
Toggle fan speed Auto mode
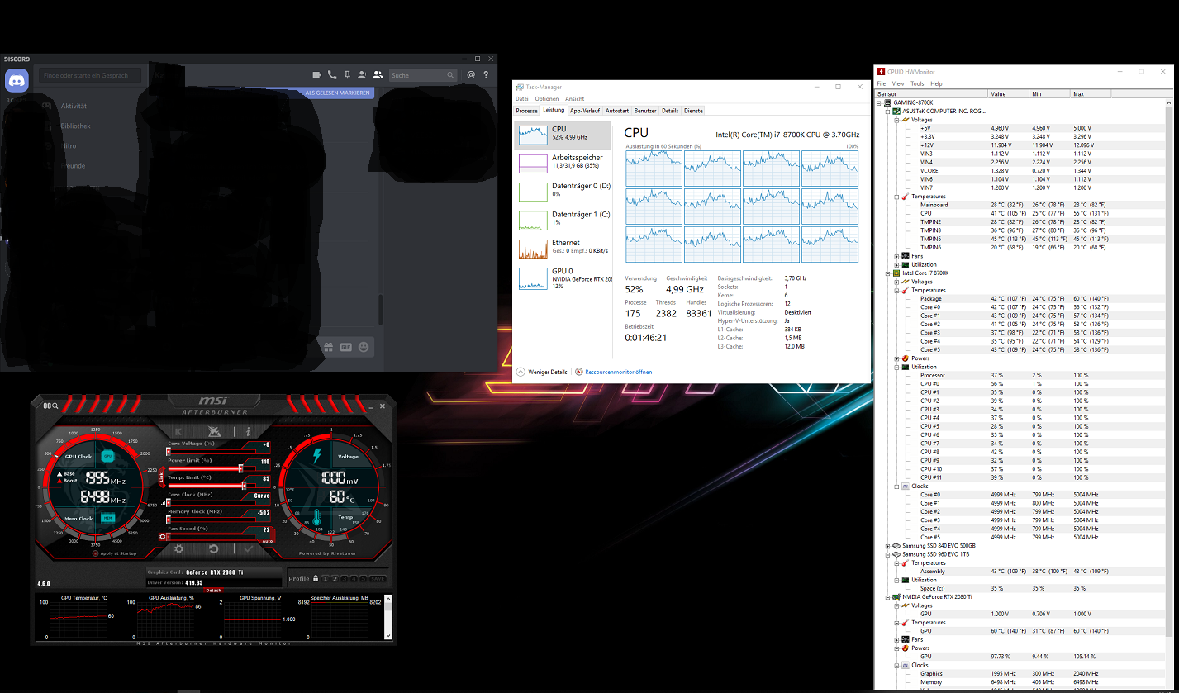pos(267,541)
